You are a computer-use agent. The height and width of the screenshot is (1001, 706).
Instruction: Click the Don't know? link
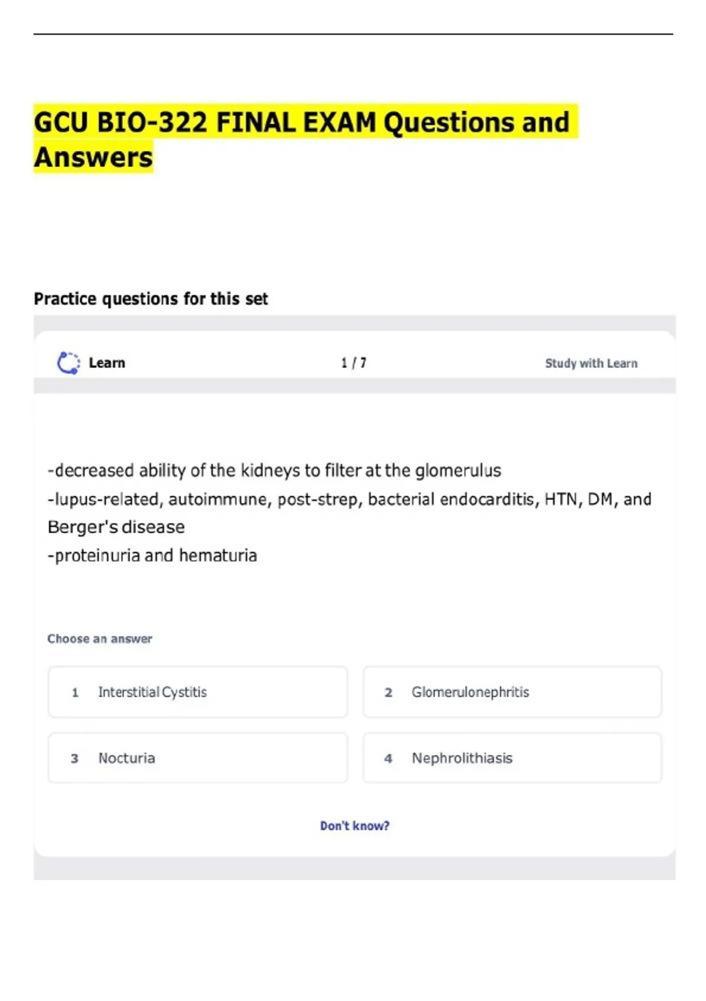(x=355, y=826)
